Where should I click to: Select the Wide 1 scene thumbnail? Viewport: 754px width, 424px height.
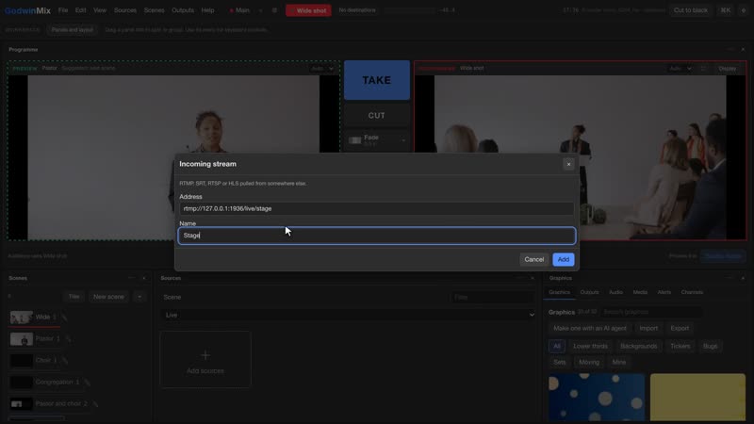21,318
